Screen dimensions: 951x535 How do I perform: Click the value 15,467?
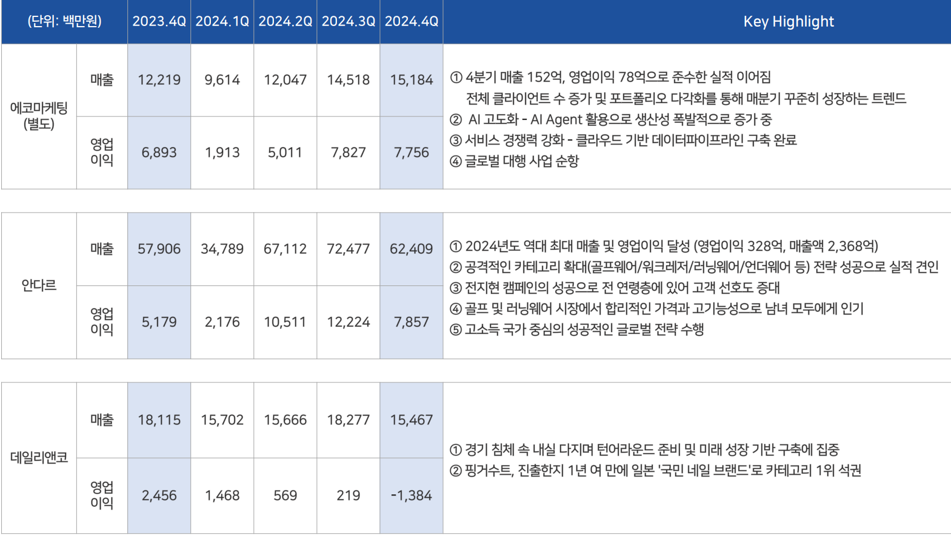[411, 420]
